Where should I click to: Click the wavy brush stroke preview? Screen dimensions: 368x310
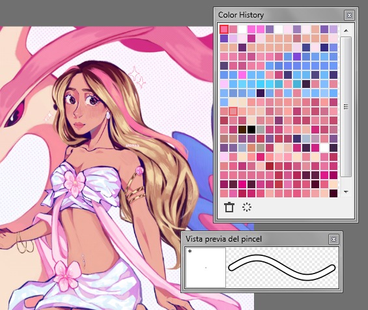[x=282, y=268]
